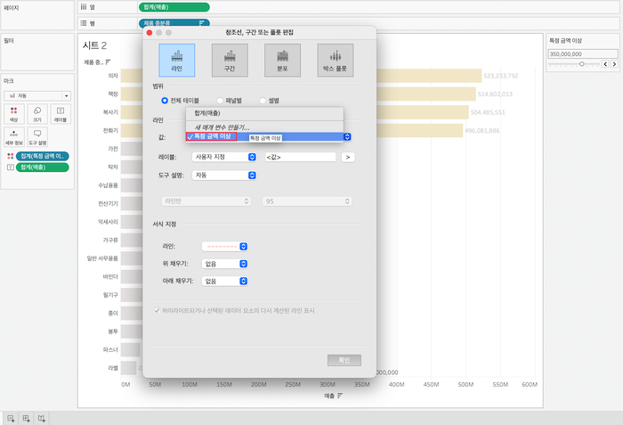Click 합계(매출) pill in marks card
Viewport: 623px width, 425px height.
[43, 168]
